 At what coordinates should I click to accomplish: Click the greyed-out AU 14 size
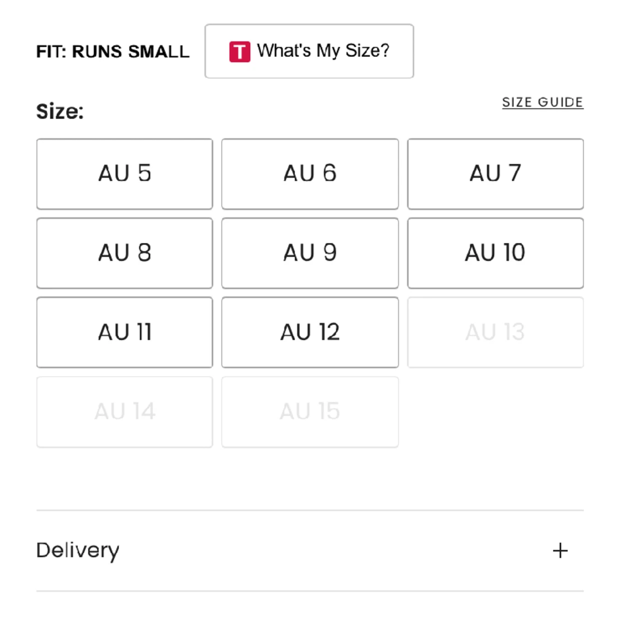pyautogui.click(x=125, y=412)
